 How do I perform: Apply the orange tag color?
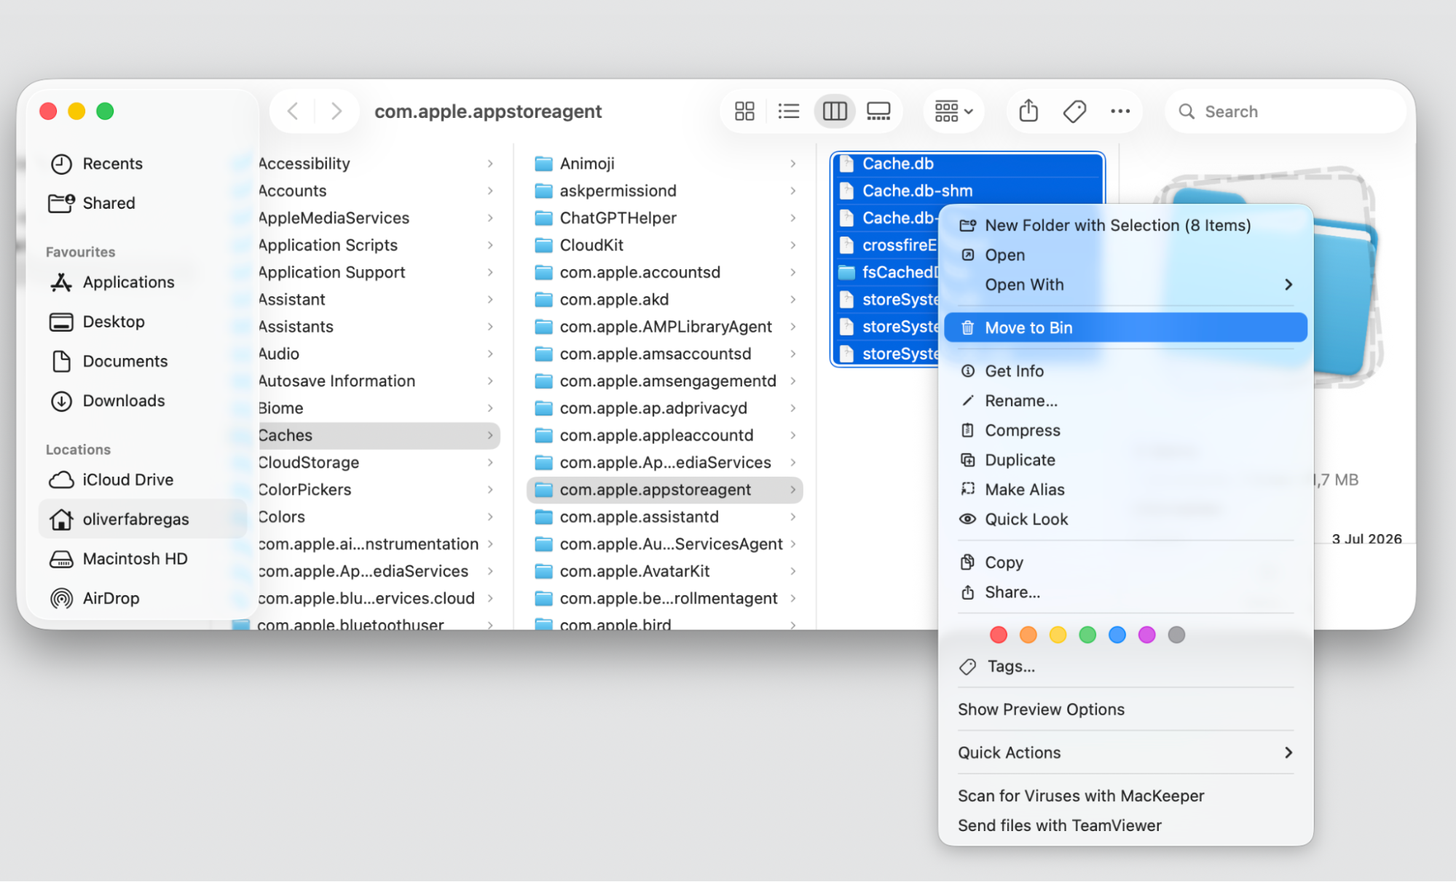click(x=1028, y=635)
